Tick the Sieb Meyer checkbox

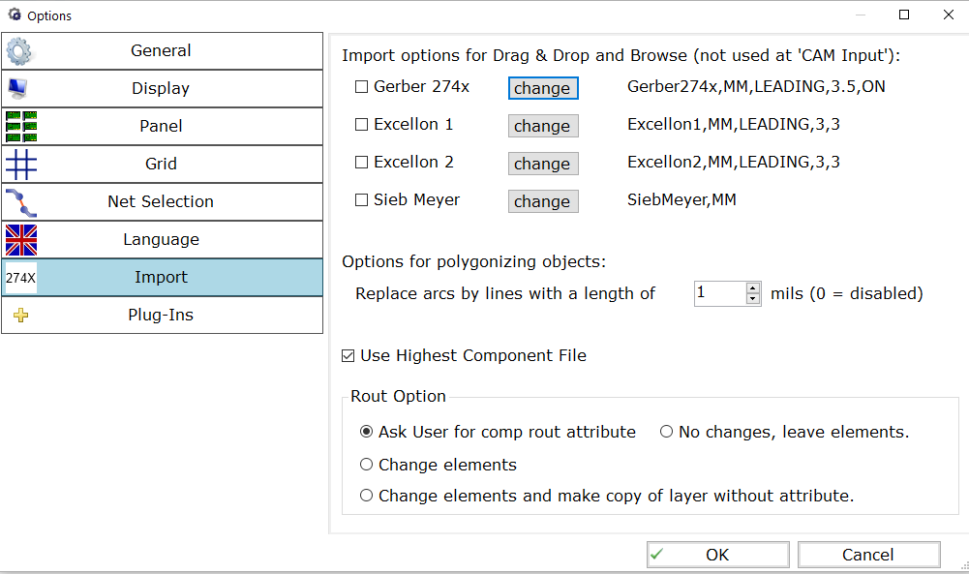(x=361, y=200)
